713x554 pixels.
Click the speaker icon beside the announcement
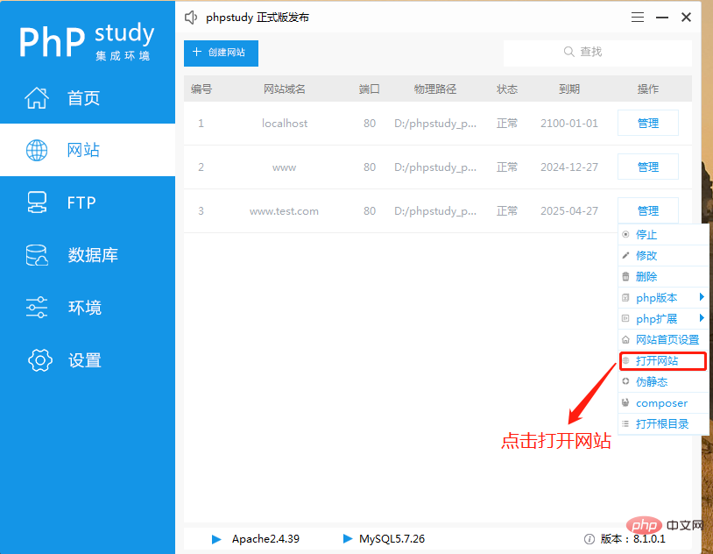click(189, 17)
